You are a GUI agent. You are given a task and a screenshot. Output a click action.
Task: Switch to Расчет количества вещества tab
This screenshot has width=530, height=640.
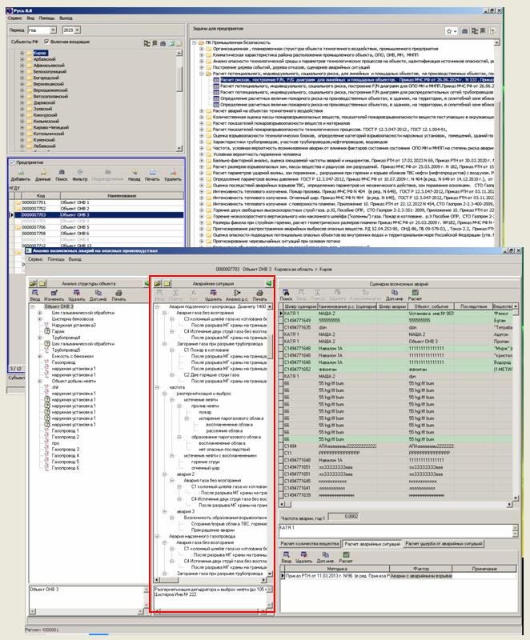click(x=308, y=543)
